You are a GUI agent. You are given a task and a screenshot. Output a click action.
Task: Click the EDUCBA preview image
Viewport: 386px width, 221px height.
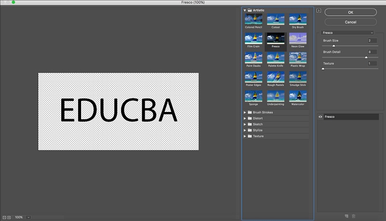[118, 111]
